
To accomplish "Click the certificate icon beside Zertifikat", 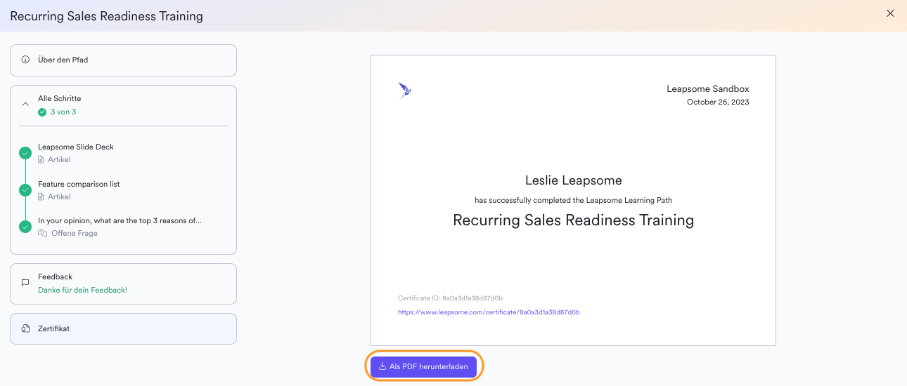I will click(x=25, y=328).
